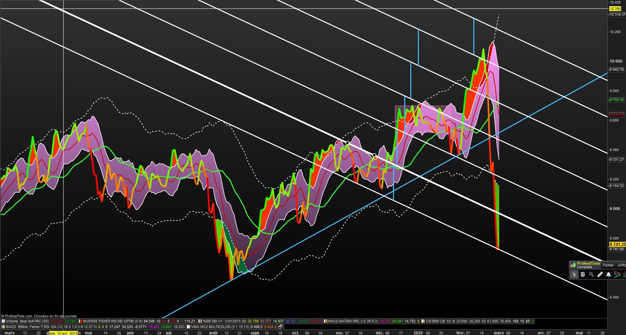Screen dimensions: 626x335
Task: Click the INVERSE FISHER RSI color icon
Action: coord(81,321)
